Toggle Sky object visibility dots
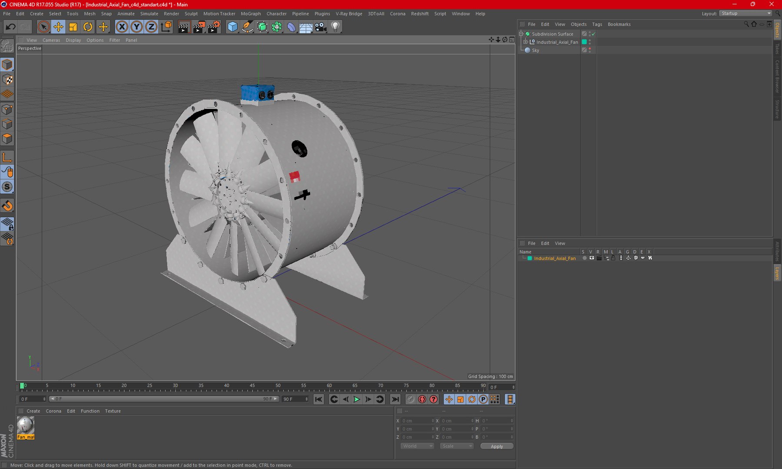Viewport: 782px width, 469px height. point(590,50)
